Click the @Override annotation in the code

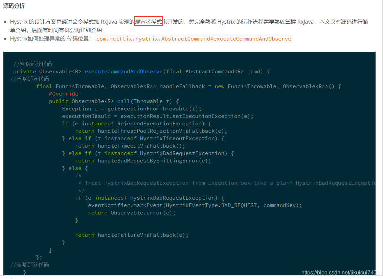pos(64,94)
